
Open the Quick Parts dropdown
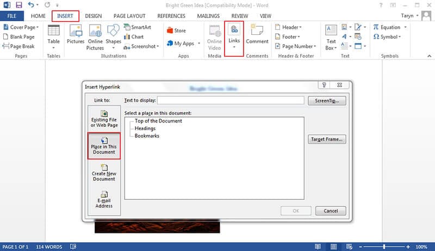(346, 27)
